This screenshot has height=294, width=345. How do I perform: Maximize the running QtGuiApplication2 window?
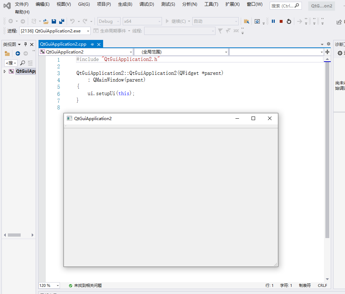253,118
